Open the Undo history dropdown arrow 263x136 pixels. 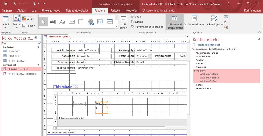pyautogui.click(x=19, y=3)
